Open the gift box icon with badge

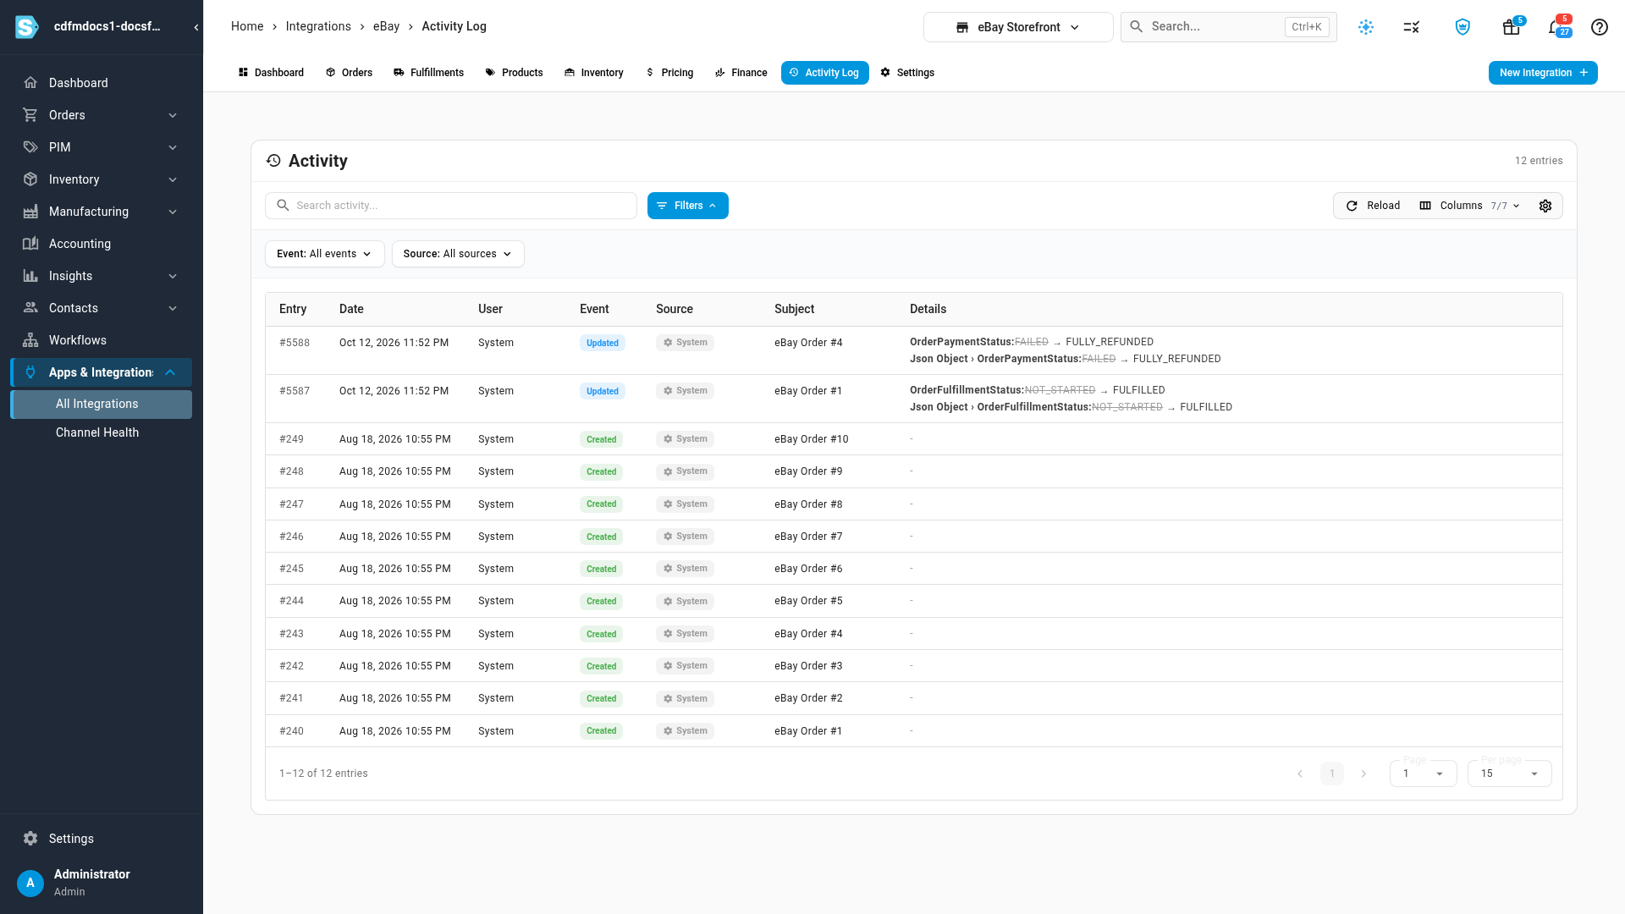[1512, 27]
